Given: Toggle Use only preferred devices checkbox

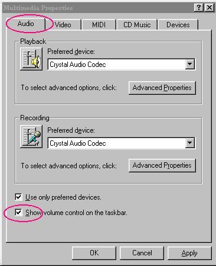Looking at the screenshot, I should tap(18, 197).
